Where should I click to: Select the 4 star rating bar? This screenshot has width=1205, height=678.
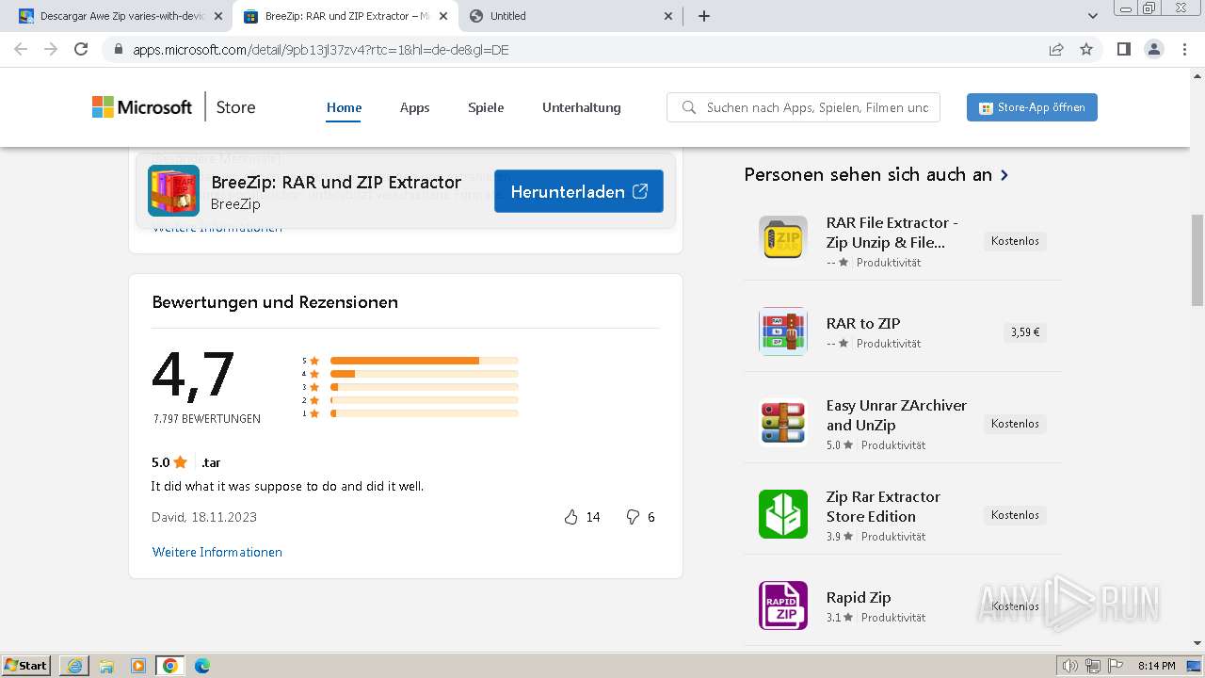424,374
